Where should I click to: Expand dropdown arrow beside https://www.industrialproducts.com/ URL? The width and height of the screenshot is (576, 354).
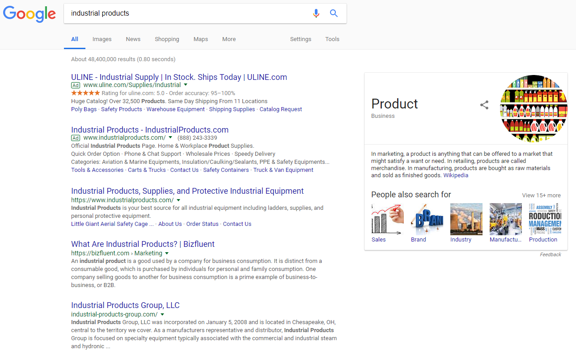[x=178, y=200]
